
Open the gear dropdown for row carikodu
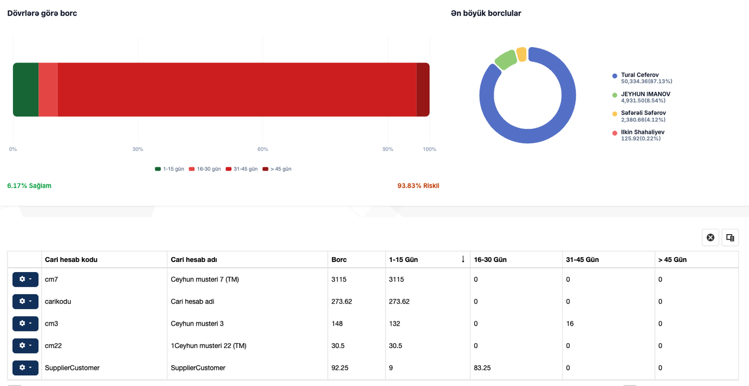(x=25, y=302)
